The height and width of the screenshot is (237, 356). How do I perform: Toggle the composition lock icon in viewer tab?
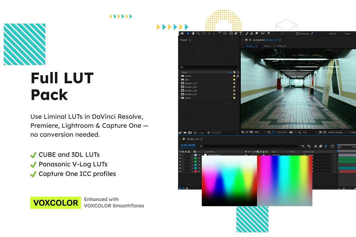tap(250, 40)
